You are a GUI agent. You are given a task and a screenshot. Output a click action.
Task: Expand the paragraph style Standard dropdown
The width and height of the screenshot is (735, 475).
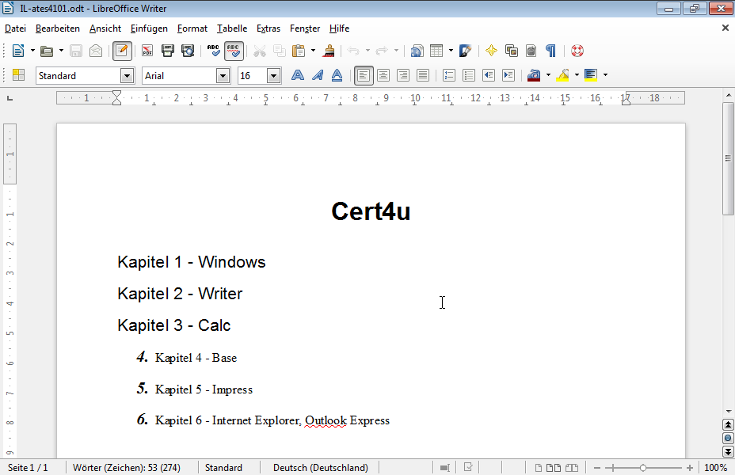[x=127, y=75]
